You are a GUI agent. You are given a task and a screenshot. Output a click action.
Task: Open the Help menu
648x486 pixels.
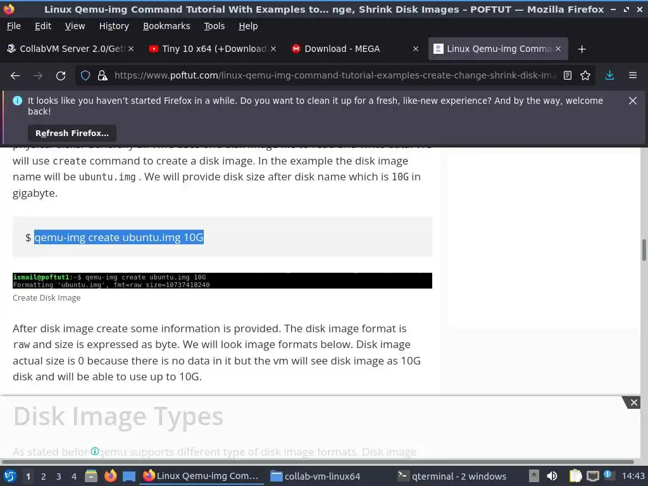coord(248,26)
